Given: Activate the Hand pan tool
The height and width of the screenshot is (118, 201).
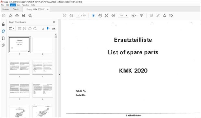Looking at the screenshot, I should point(100,16).
